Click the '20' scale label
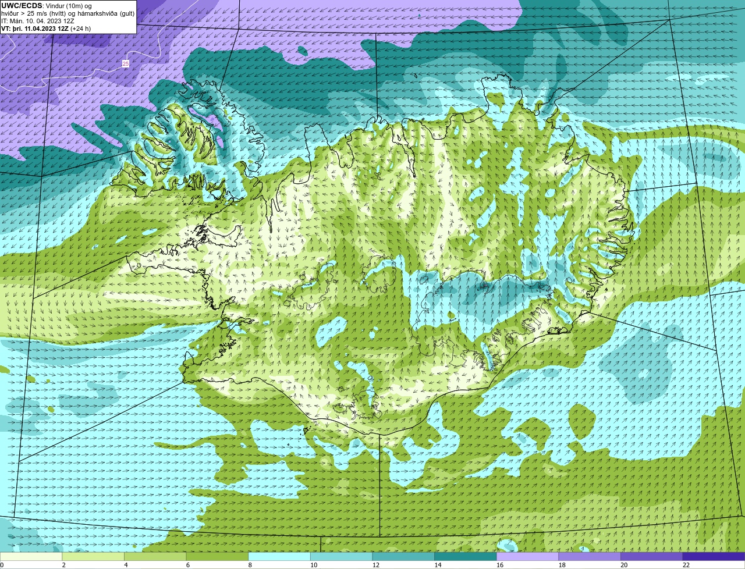The height and width of the screenshot is (569, 745). click(624, 565)
